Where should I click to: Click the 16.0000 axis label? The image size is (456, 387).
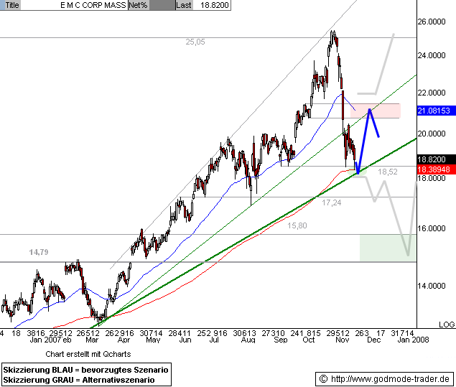pyautogui.click(x=432, y=228)
